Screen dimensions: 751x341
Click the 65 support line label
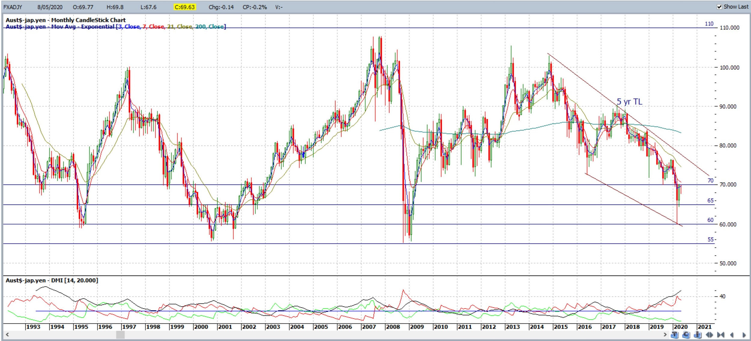pos(710,200)
